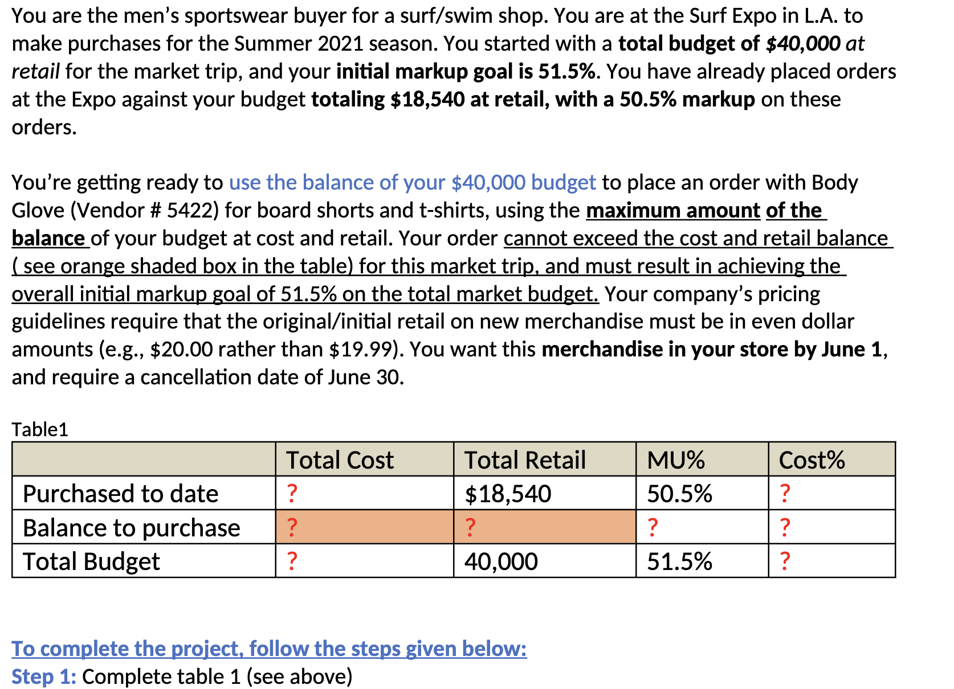Screen dimensions: 954x689
Task: Select the "Purchased to date" row label
Action: tap(120, 494)
